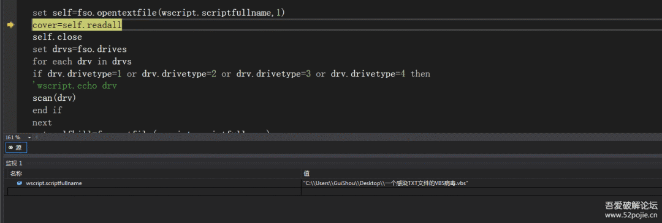Click the scan(drv) code line
The height and width of the screenshot is (223, 662).
point(54,98)
